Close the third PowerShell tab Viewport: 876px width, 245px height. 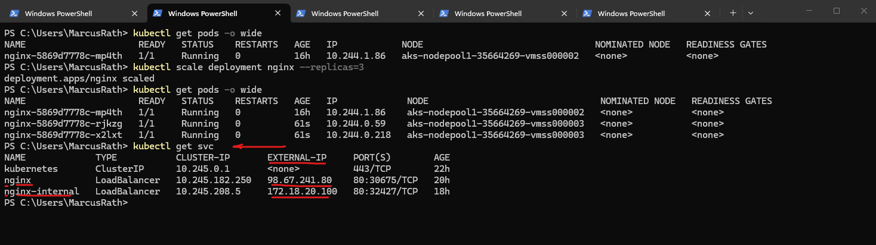click(x=421, y=14)
